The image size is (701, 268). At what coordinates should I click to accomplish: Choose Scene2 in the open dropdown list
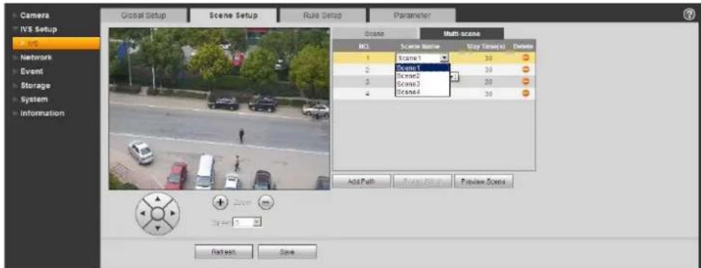[x=422, y=75]
